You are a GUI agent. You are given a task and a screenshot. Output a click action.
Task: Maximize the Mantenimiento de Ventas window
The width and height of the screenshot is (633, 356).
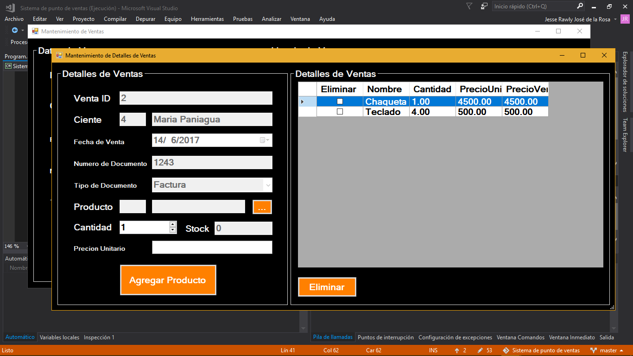tap(558, 31)
